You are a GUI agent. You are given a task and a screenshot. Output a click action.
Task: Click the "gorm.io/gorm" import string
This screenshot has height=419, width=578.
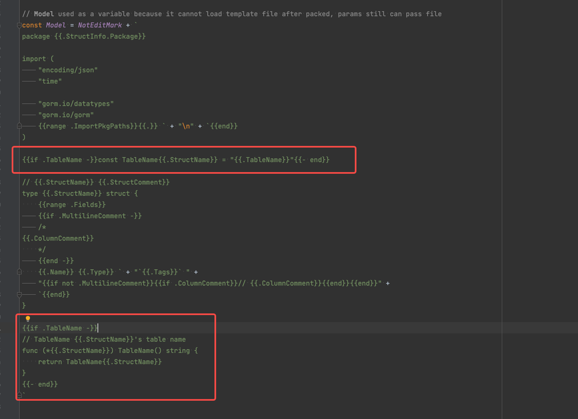pyautogui.click(x=66, y=115)
